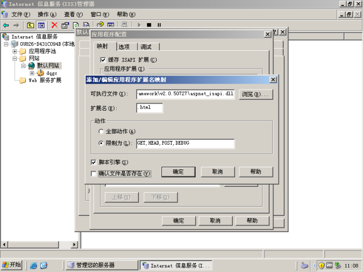
Task: Switch to the 选项 tab
Action: tap(124, 47)
